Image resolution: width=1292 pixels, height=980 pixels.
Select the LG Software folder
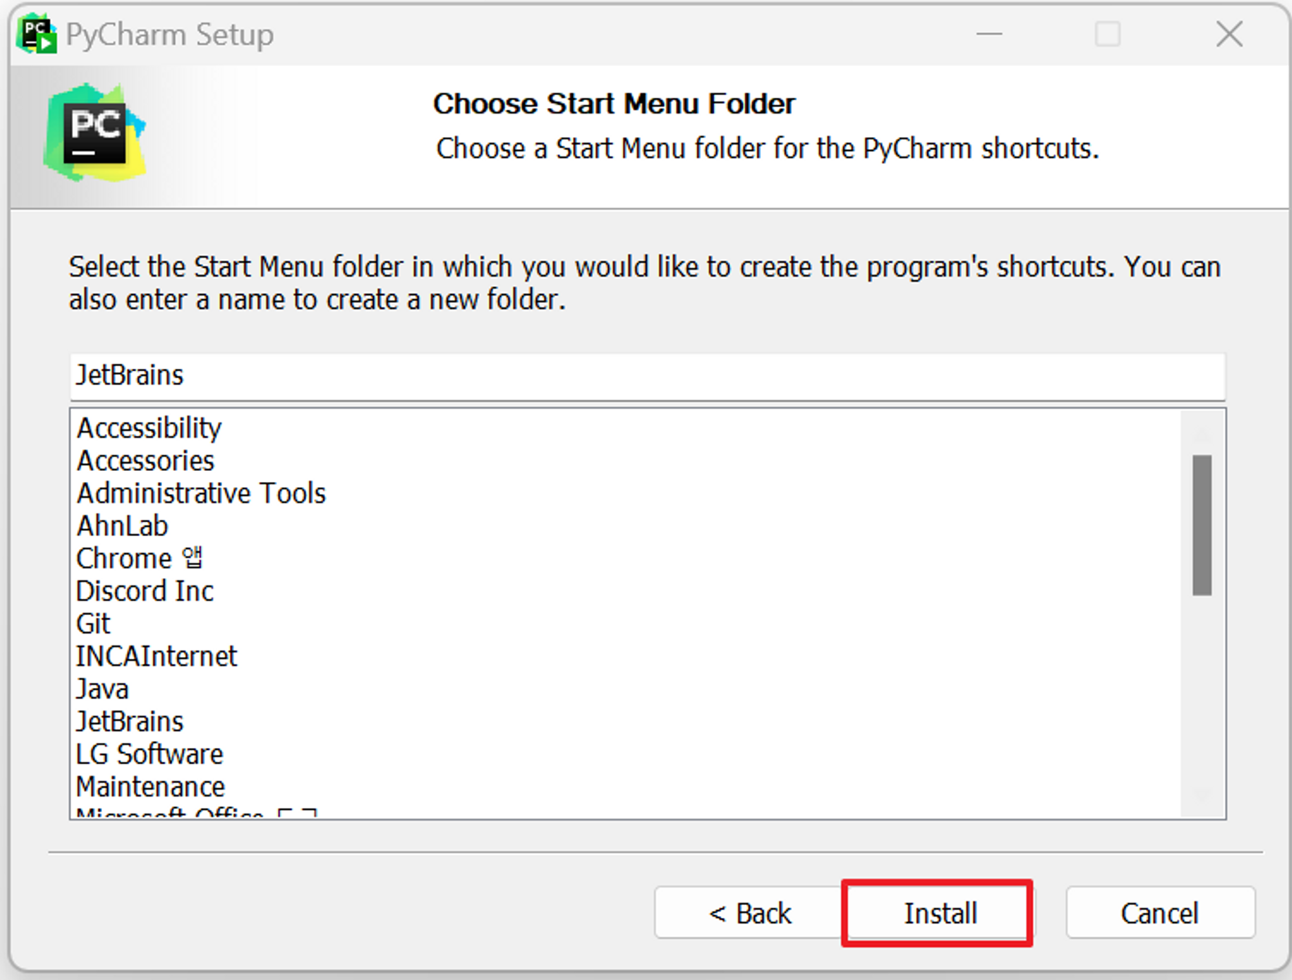[149, 754]
